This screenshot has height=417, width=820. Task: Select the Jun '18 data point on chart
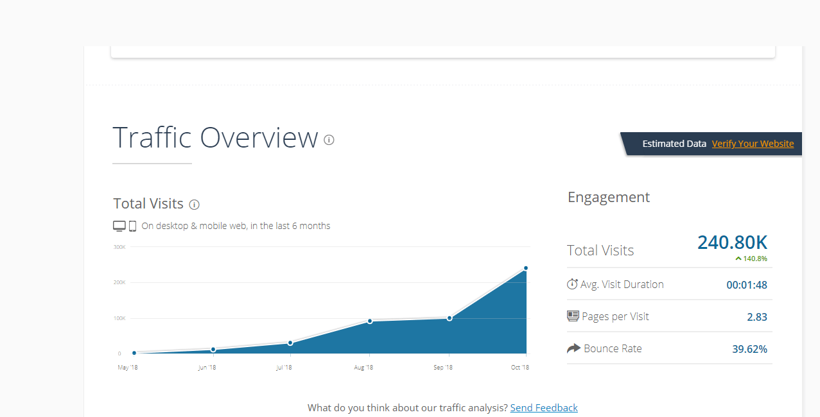click(x=213, y=350)
